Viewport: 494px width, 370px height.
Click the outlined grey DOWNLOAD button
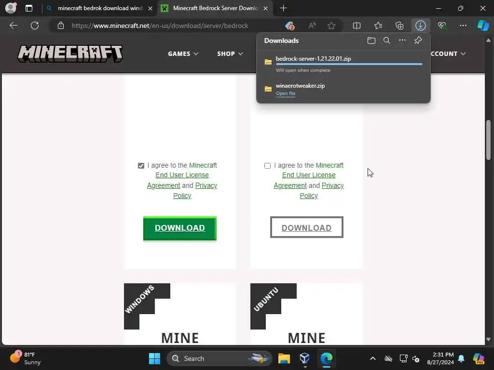[x=306, y=227]
